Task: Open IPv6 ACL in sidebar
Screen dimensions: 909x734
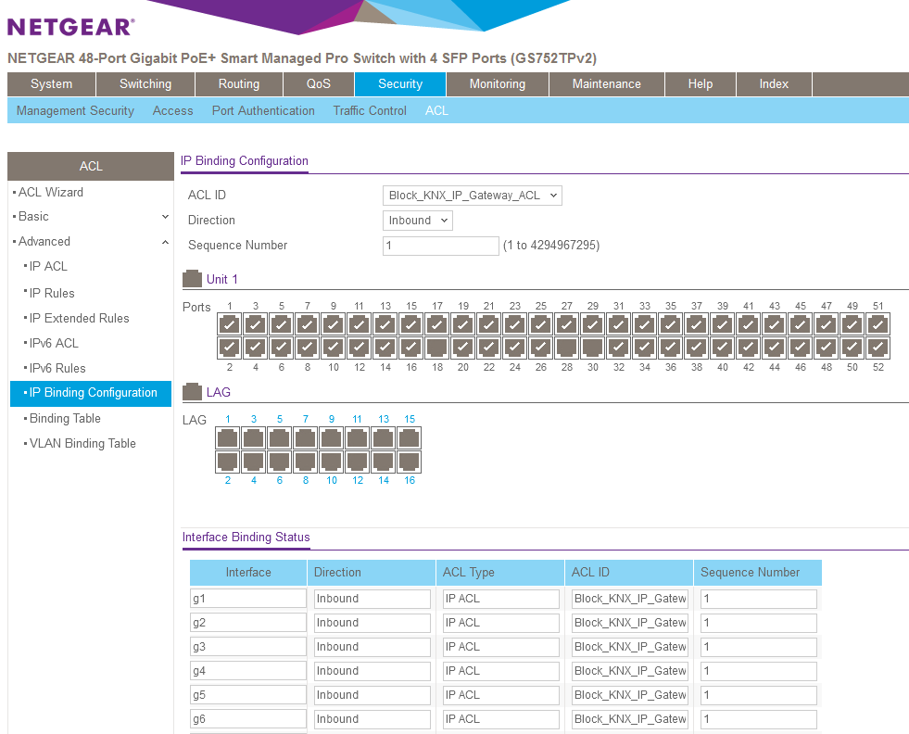Action: 54,343
